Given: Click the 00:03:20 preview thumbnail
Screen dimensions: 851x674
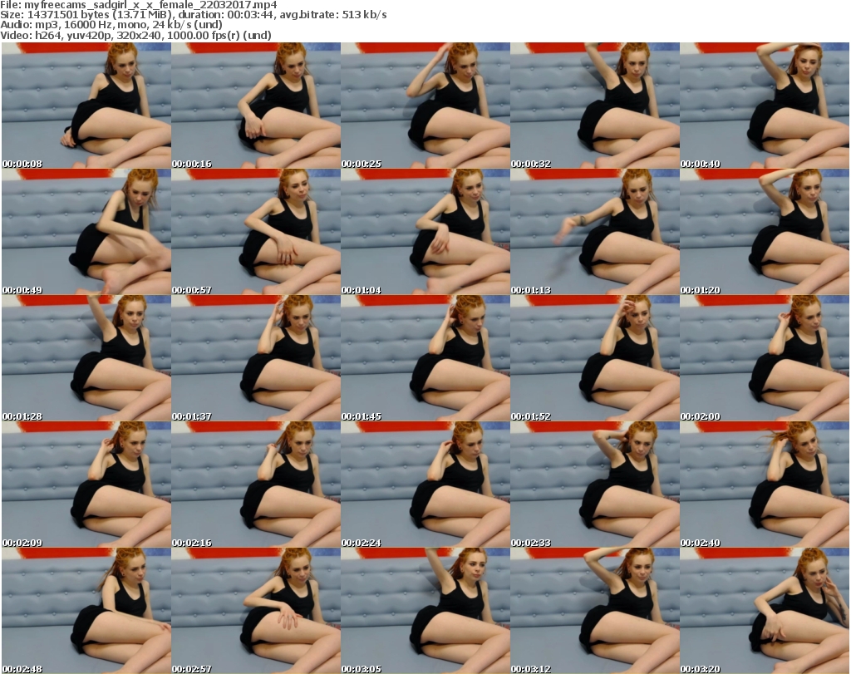Looking at the screenshot, I should 765,611.
